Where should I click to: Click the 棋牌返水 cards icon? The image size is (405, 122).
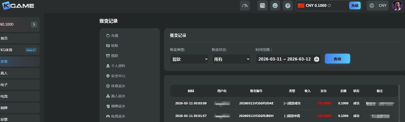coord(108,106)
